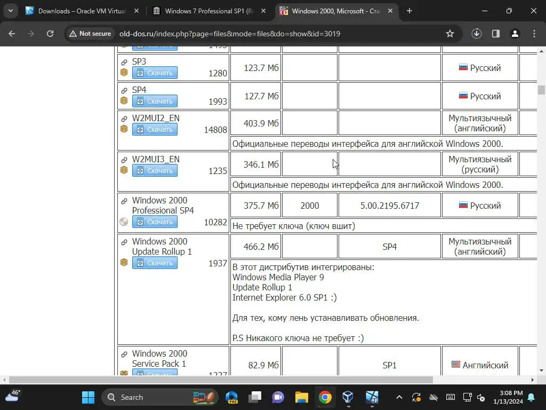This screenshot has height=410, width=546.
Task: Select text Internet Explorer 6.0 SP1
Action: click(280, 297)
